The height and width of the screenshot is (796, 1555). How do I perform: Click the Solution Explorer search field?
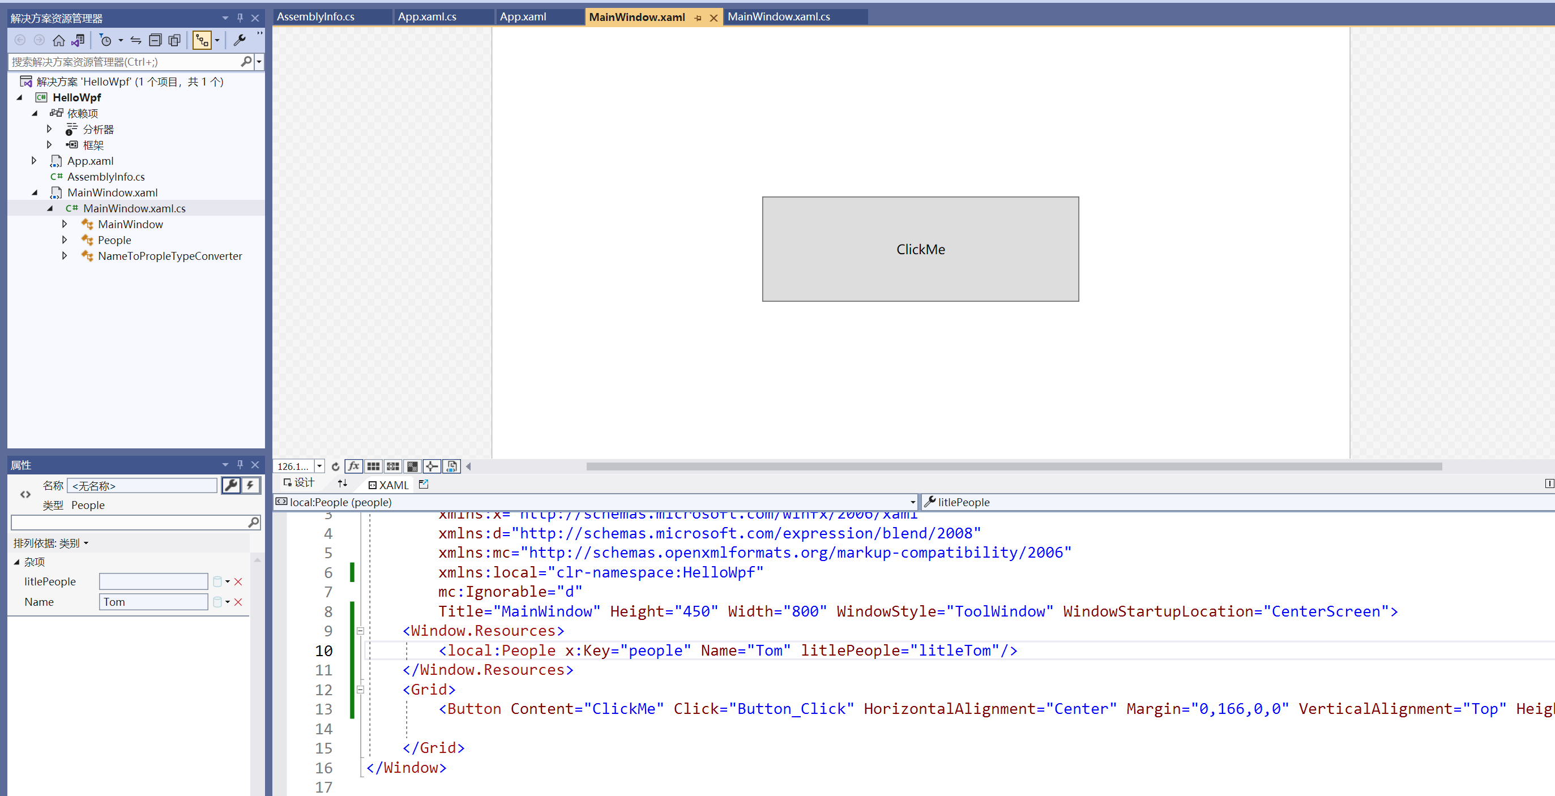pos(125,62)
